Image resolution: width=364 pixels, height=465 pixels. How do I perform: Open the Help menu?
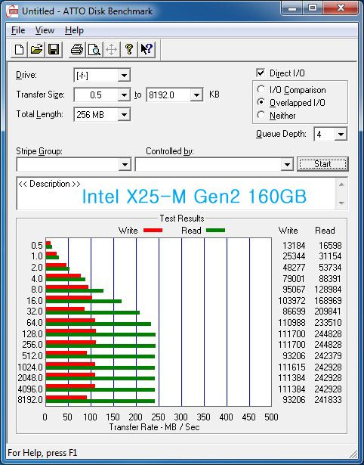pos(74,30)
